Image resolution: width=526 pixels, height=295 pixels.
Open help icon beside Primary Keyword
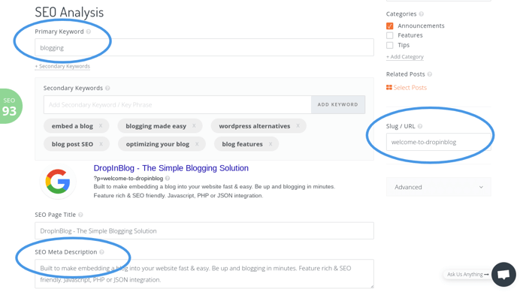(88, 32)
